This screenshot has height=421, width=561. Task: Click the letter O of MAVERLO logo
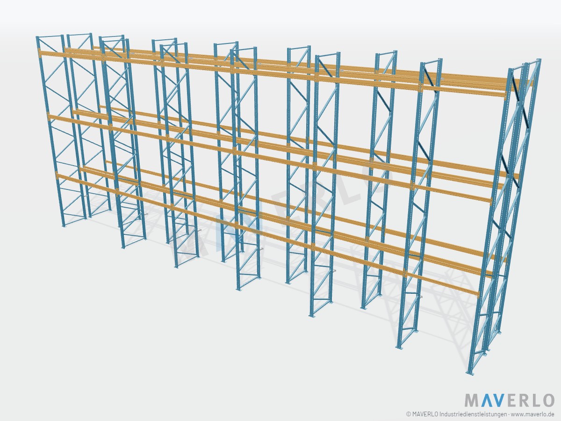(x=547, y=400)
